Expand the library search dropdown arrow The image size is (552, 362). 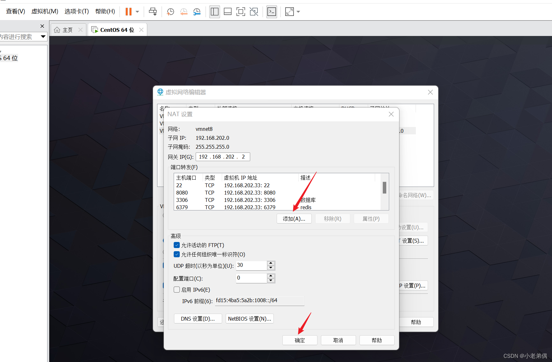tap(43, 37)
